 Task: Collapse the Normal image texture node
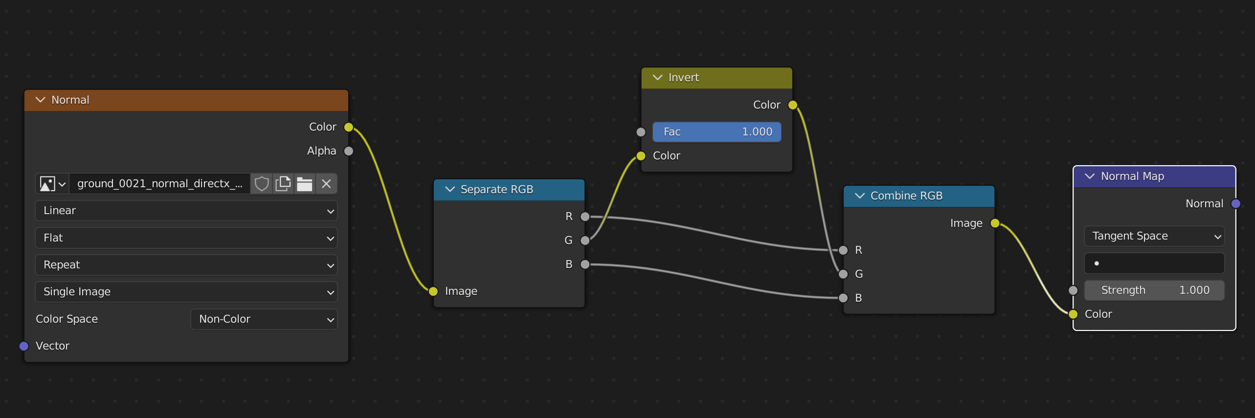tap(41, 100)
